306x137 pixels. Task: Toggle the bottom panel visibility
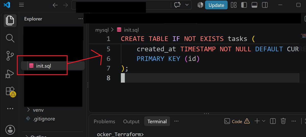tap(254, 5)
